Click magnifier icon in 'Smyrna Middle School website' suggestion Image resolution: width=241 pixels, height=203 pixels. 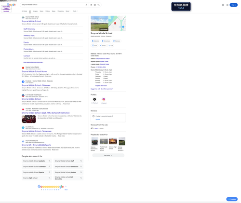(50, 161)
